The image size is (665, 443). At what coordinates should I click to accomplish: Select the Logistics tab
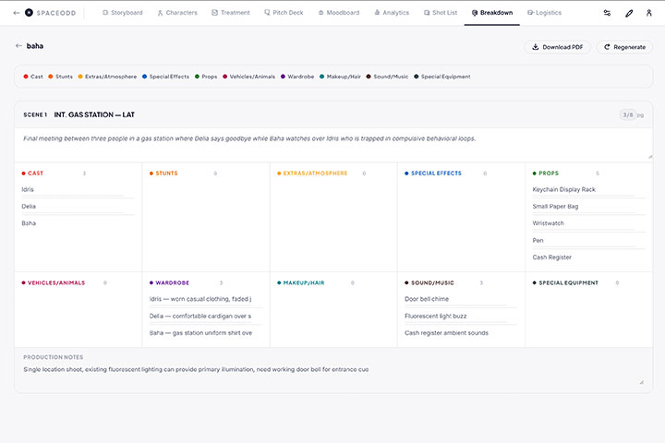543,13
